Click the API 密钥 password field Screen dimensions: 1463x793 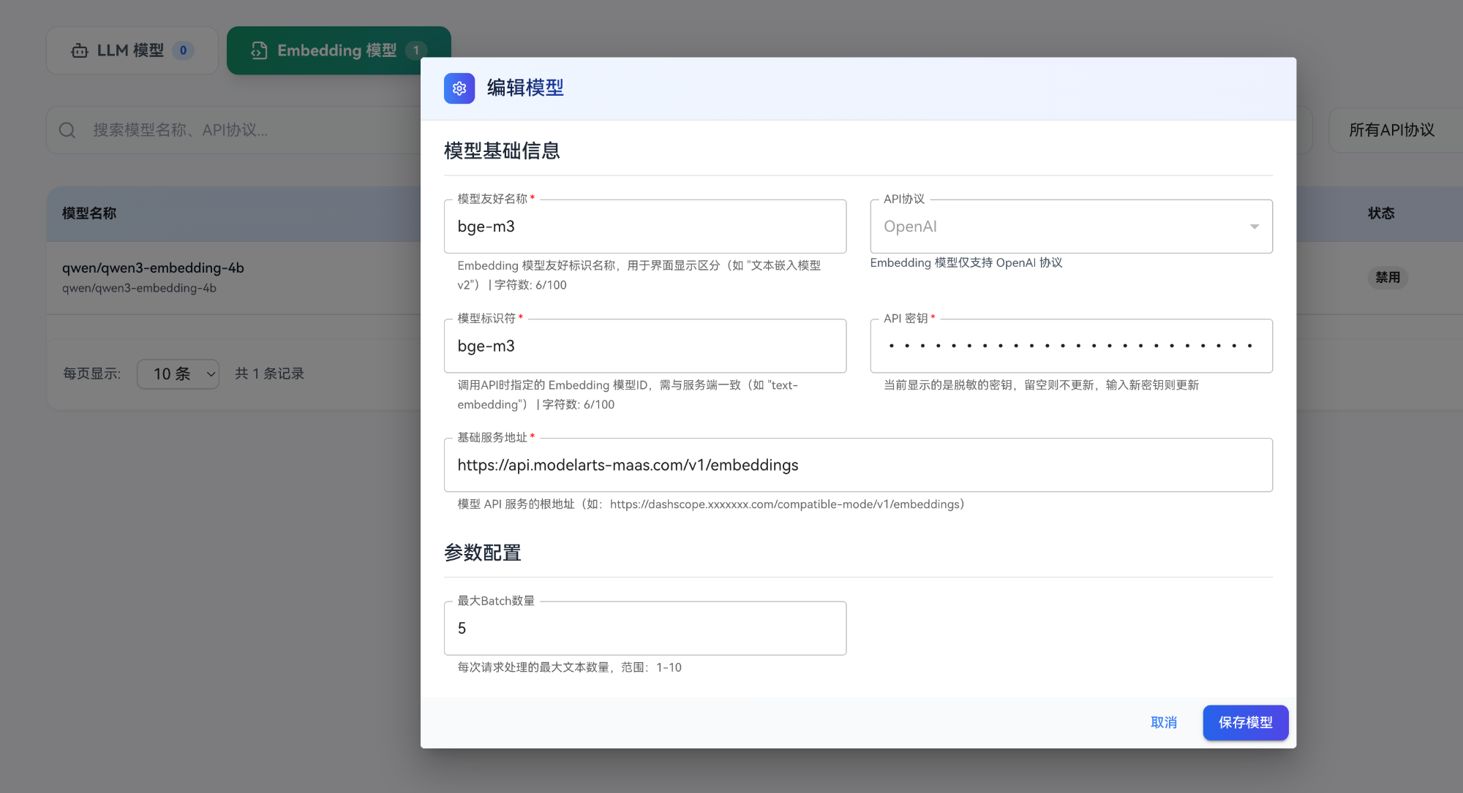[1070, 346]
